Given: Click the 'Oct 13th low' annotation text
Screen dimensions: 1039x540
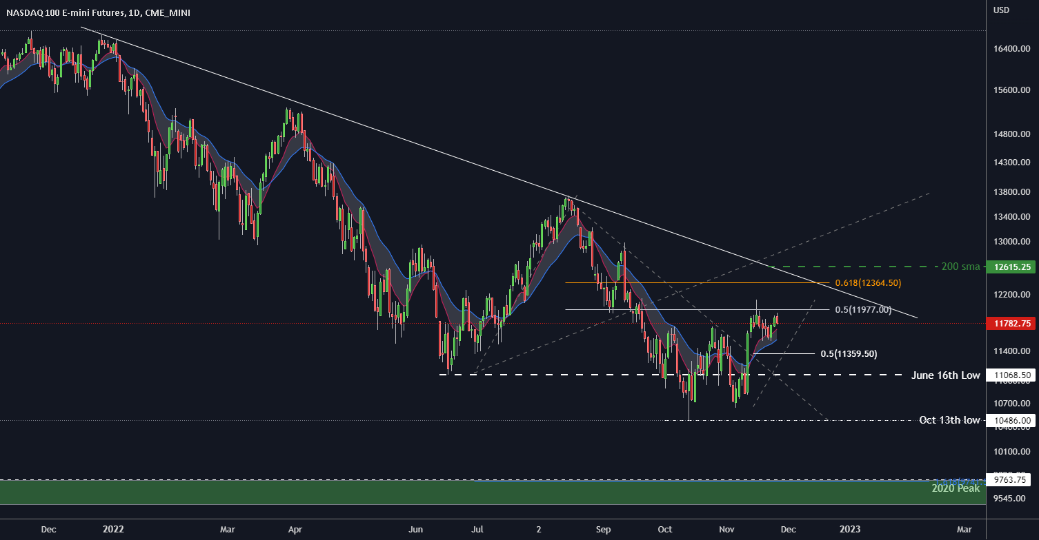Looking at the screenshot, I should 949,420.
